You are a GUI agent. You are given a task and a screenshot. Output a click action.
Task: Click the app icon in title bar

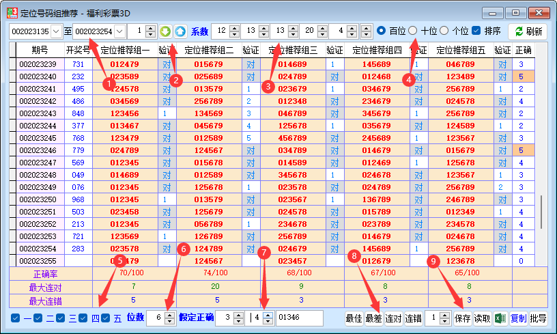[x=12, y=12]
